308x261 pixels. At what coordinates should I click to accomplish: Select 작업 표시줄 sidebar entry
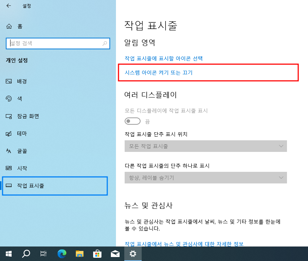55,186
